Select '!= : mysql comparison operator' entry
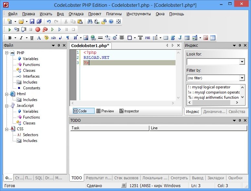 (x=214, y=92)
